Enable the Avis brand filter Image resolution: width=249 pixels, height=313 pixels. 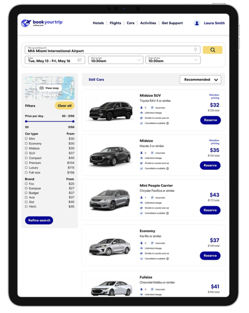tap(26, 197)
